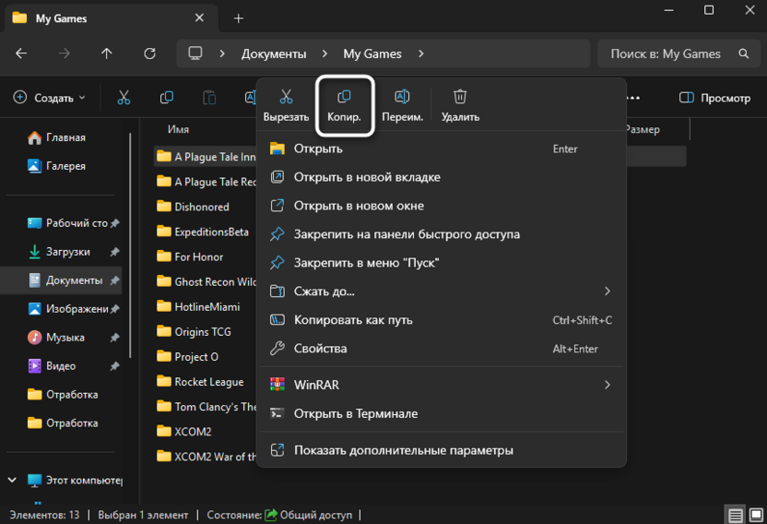Choose Открыть в Терминале menu entry
Screen dimensions: 767x524
(x=442, y=413)
